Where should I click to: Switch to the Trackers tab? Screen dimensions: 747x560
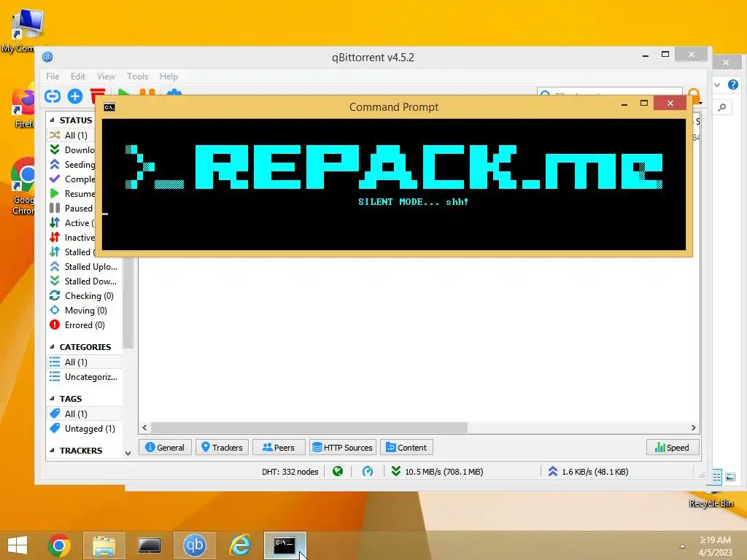222,447
